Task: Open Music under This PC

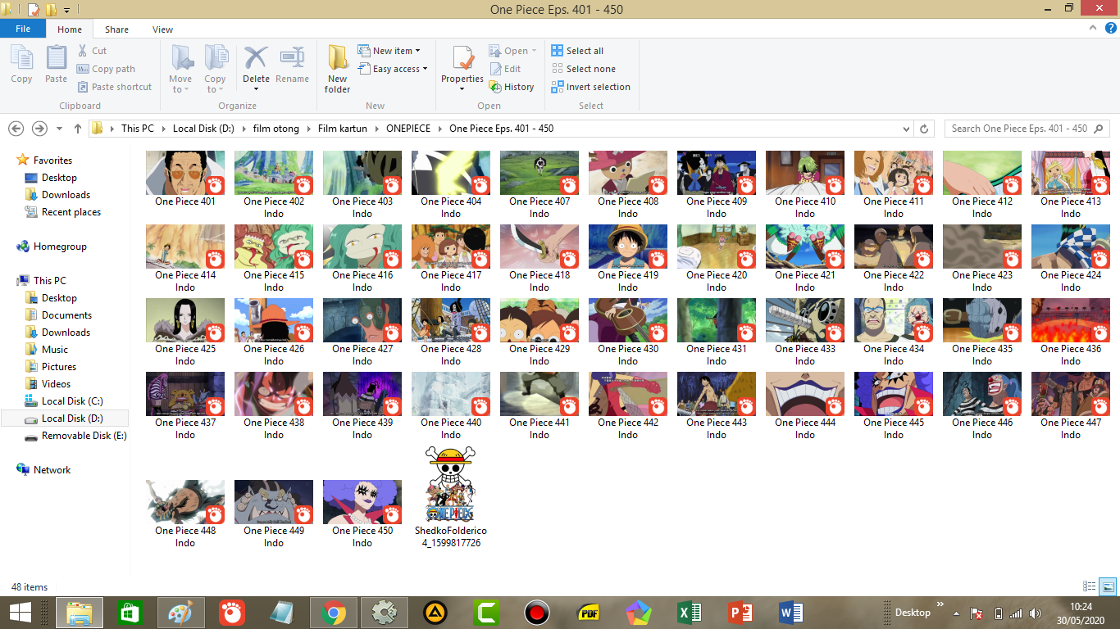Action: [x=55, y=350]
